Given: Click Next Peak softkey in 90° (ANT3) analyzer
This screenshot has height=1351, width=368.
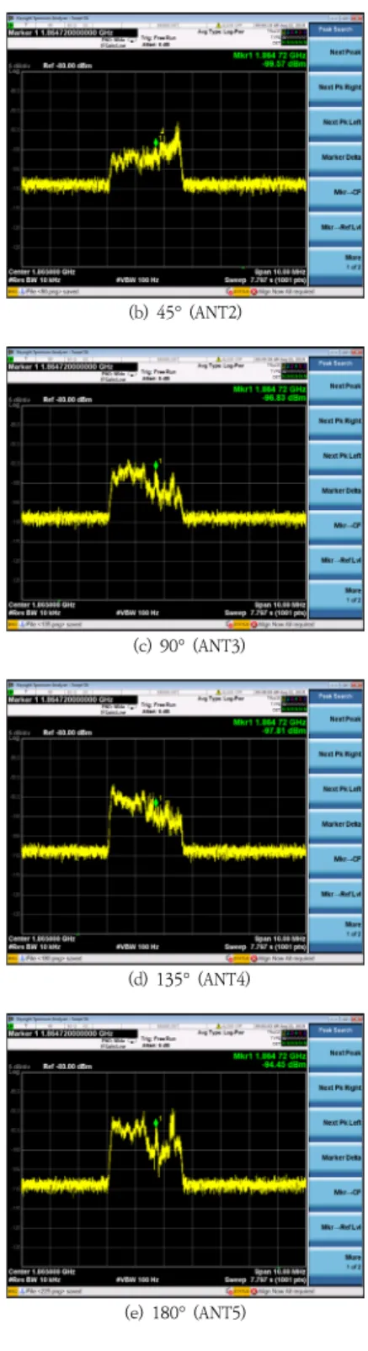Looking at the screenshot, I should [336, 386].
